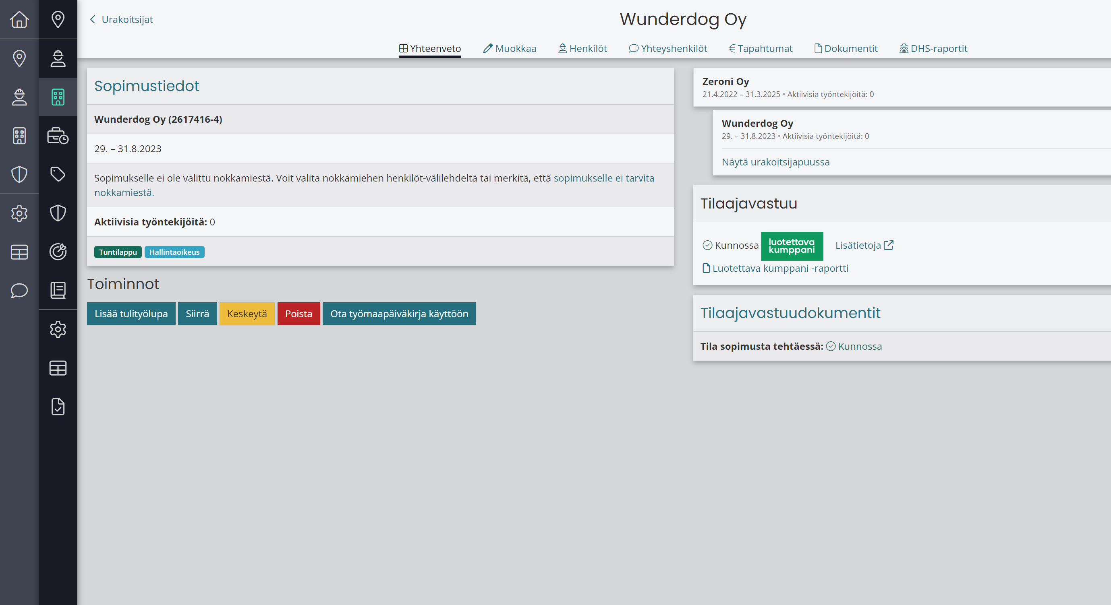Click the Luotettava kumppani green logo
The height and width of the screenshot is (605, 1111).
point(792,246)
